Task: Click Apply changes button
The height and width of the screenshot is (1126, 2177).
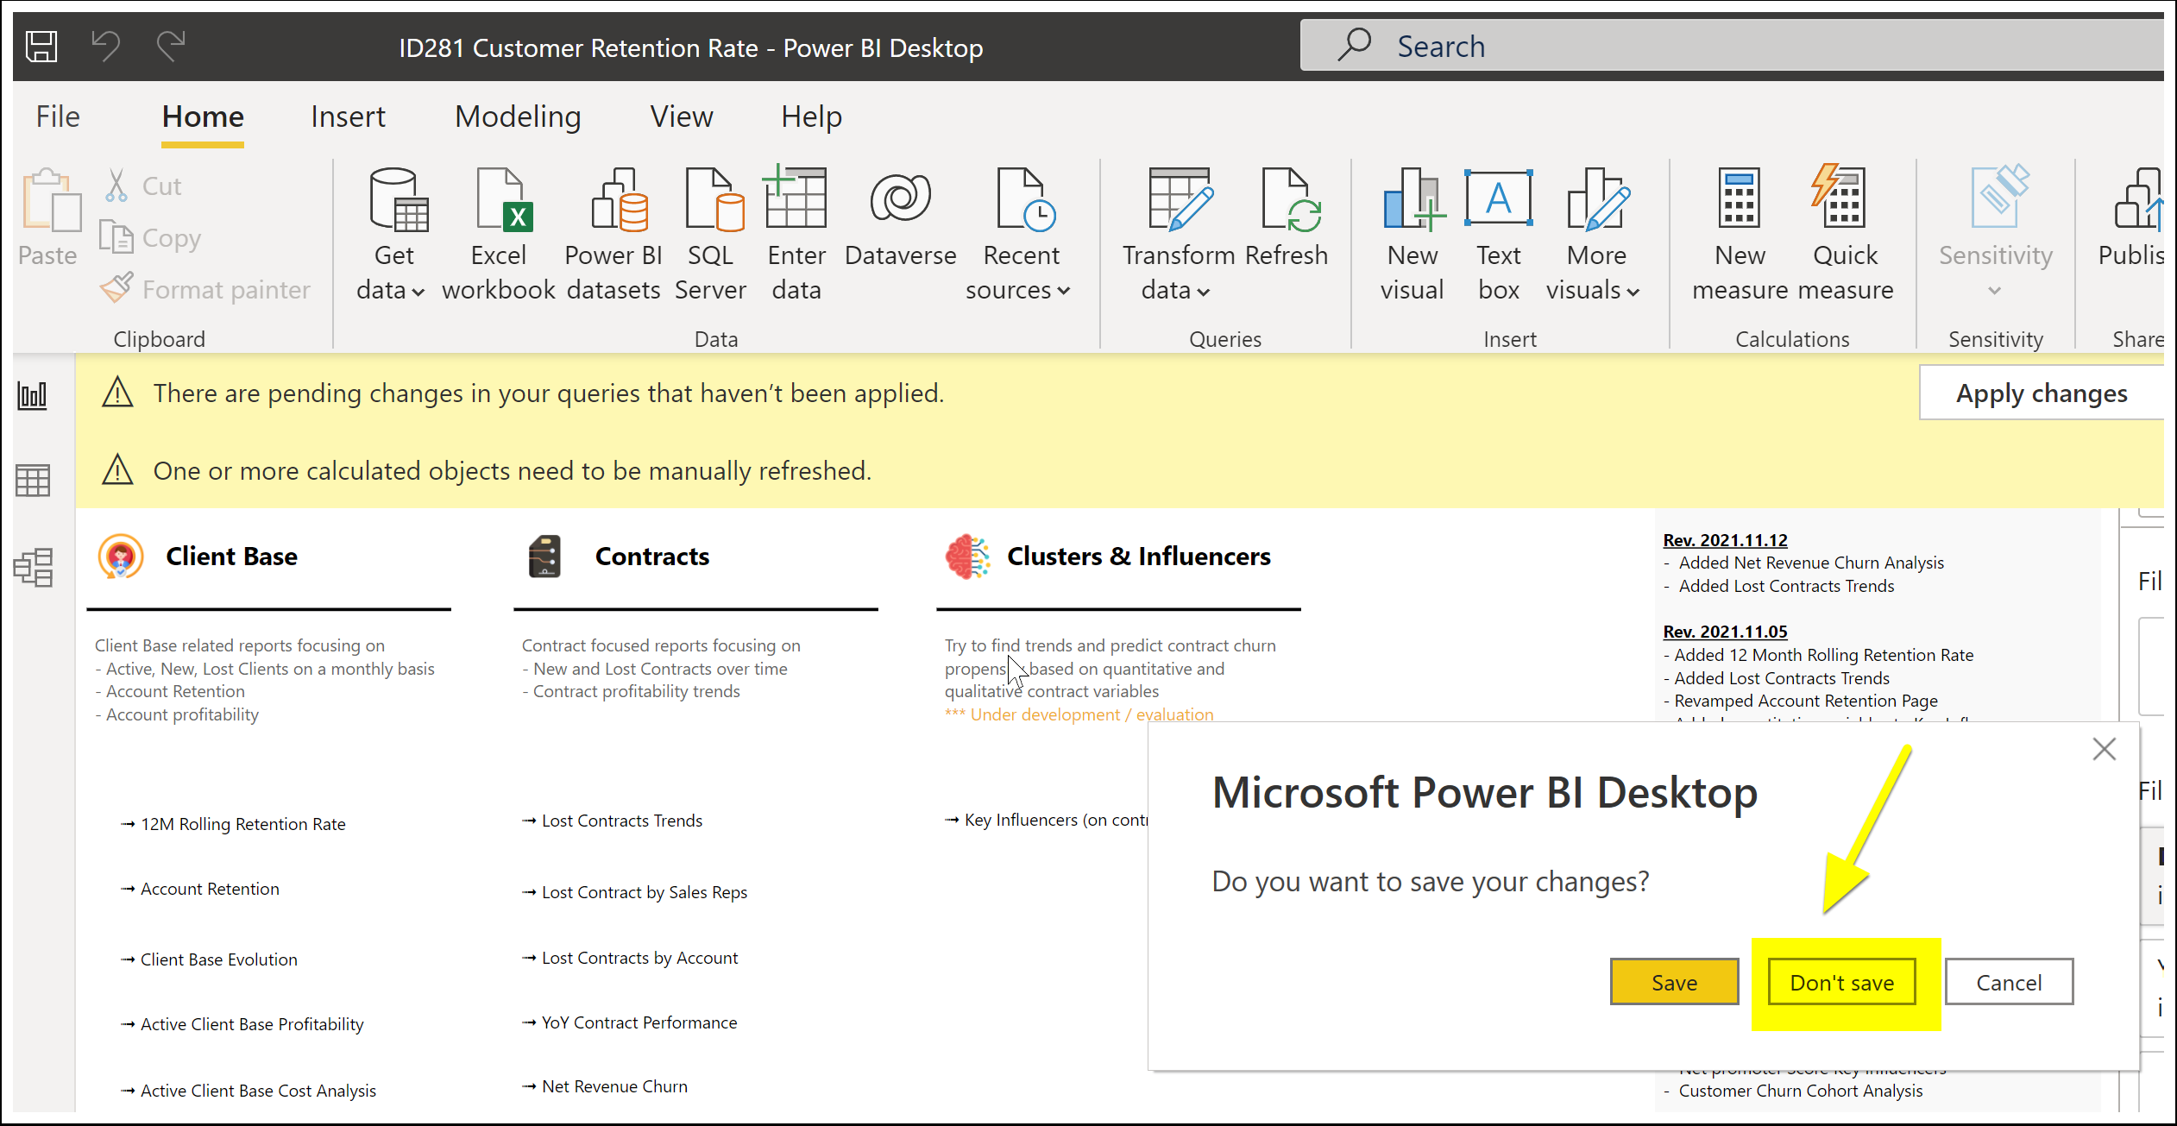Action: pyautogui.click(x=2042, y=393)
